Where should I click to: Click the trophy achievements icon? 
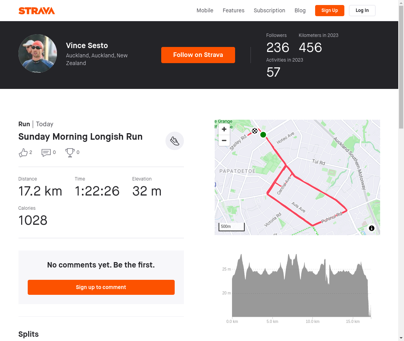(x=70, y=152)
